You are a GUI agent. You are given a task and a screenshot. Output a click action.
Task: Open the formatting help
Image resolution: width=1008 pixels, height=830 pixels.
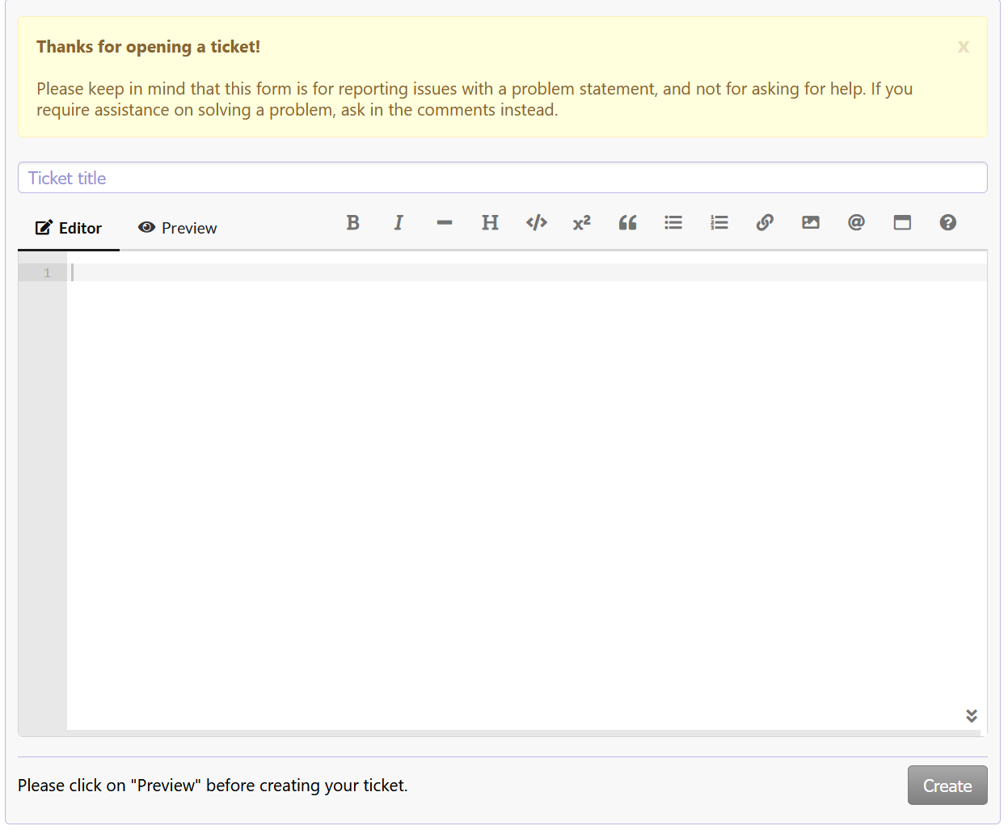[x=947, y=222]
